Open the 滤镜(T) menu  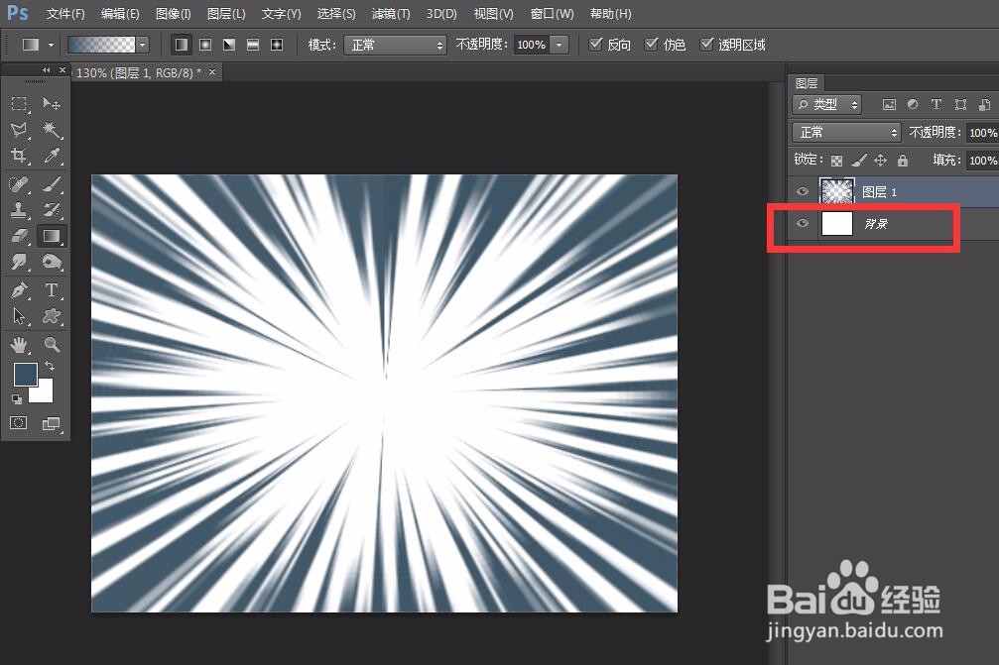tap(391, 13)
